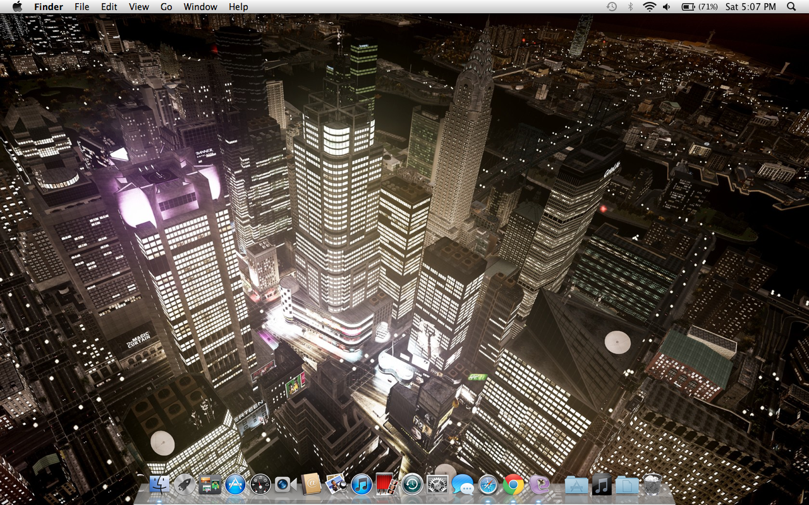Screen dimensions: 809x505
Task: Open the Go menu
Action: (x=166, y=6)
